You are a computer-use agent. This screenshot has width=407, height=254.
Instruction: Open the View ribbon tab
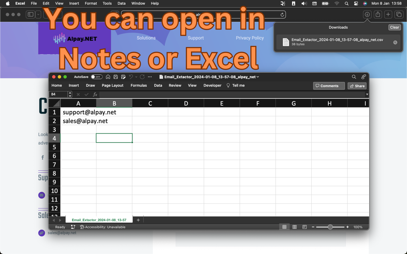click(192, 85)
